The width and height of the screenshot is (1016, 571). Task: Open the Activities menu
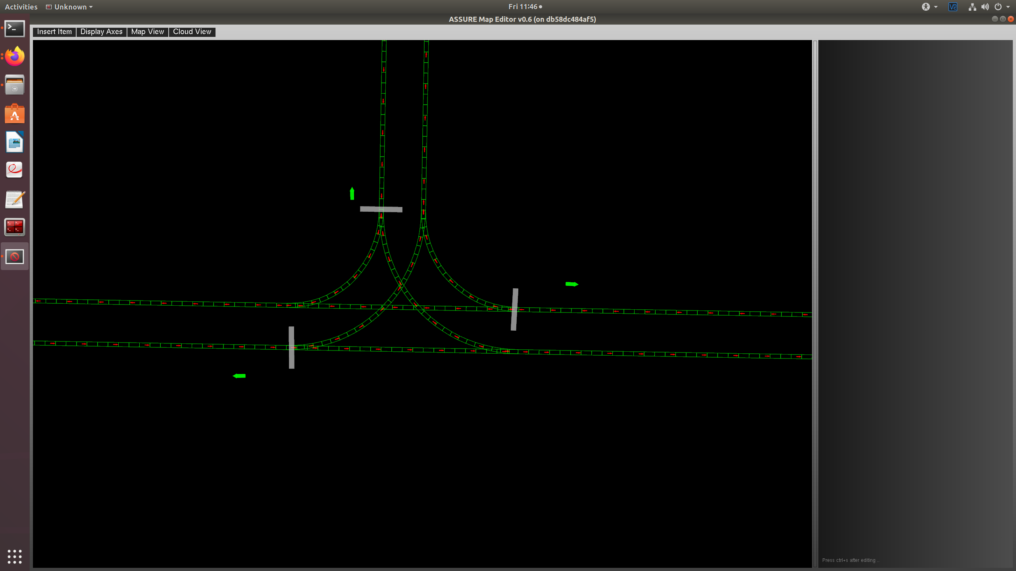[x=21, y=7]
